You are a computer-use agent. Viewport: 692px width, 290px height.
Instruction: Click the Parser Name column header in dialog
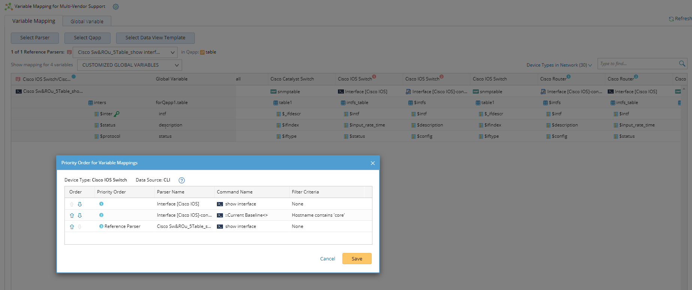coord(170,192)
